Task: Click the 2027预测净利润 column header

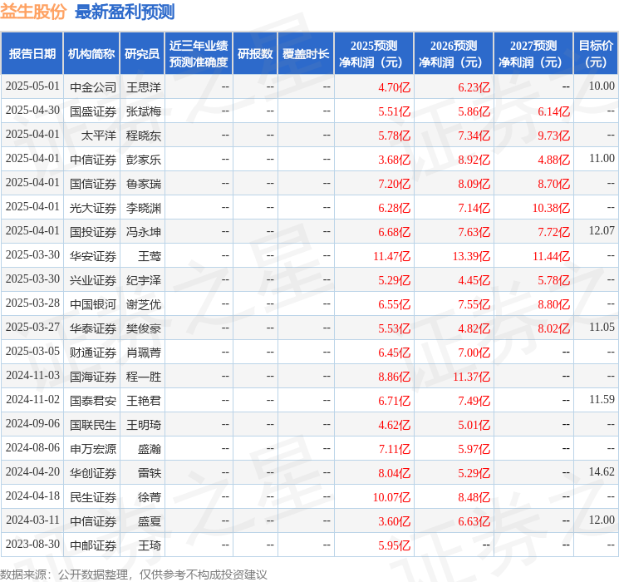Action: tap(533, 54)
